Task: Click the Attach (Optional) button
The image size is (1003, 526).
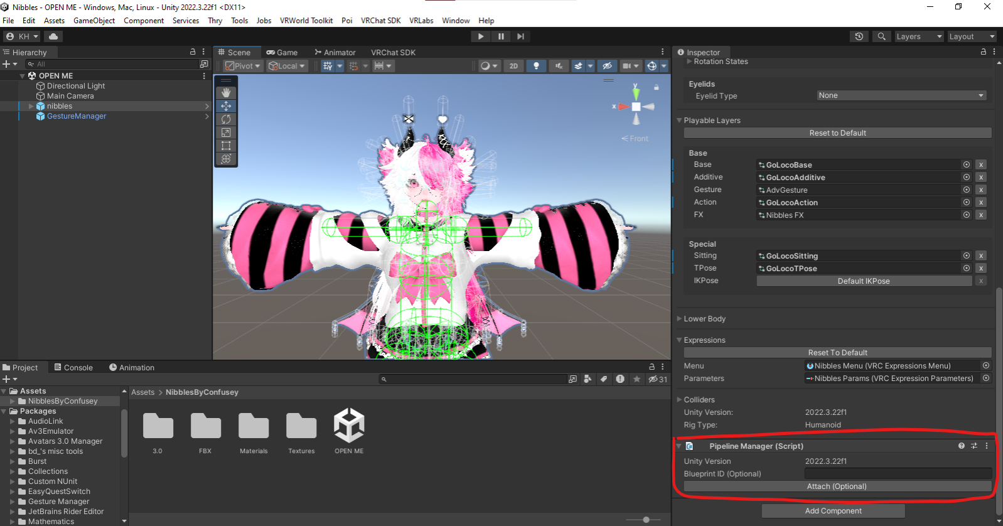Action: [x=837, y=486]
